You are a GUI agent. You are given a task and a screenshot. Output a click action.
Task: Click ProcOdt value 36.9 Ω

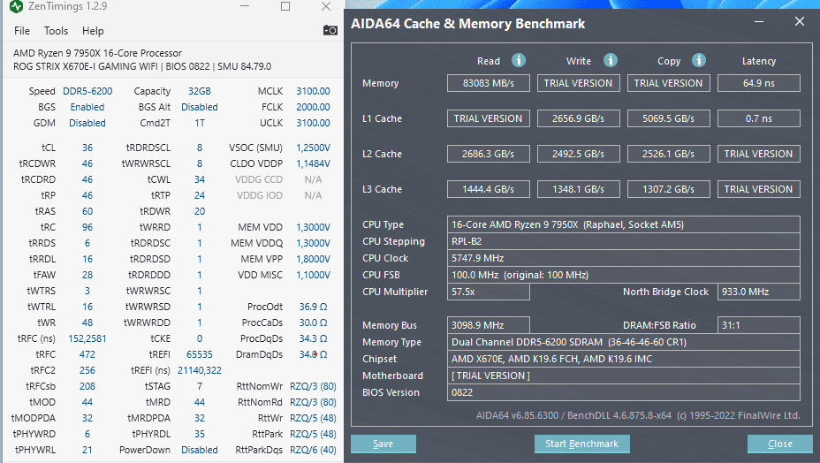pyautogui.click(x=313, y=307)
